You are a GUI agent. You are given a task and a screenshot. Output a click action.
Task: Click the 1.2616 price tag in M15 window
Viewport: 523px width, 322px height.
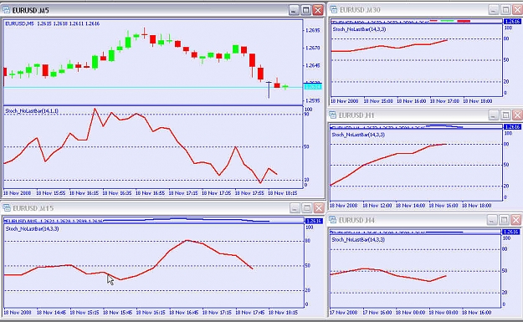tap(314, 221)
